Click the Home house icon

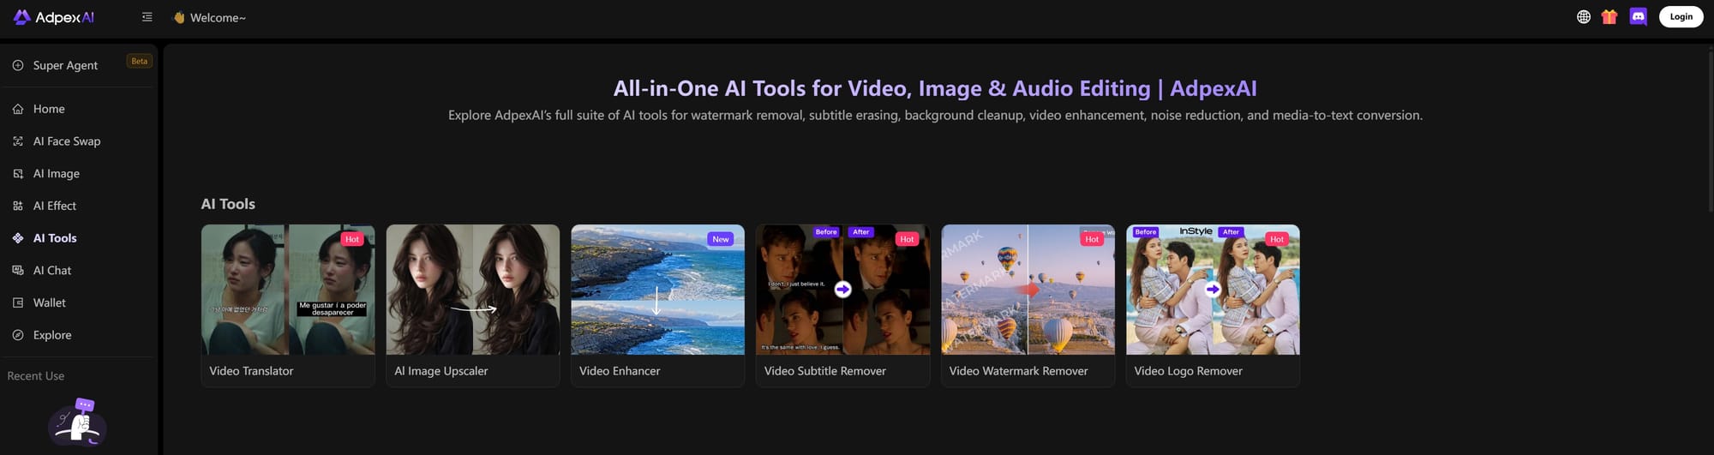tap(18, 109)
